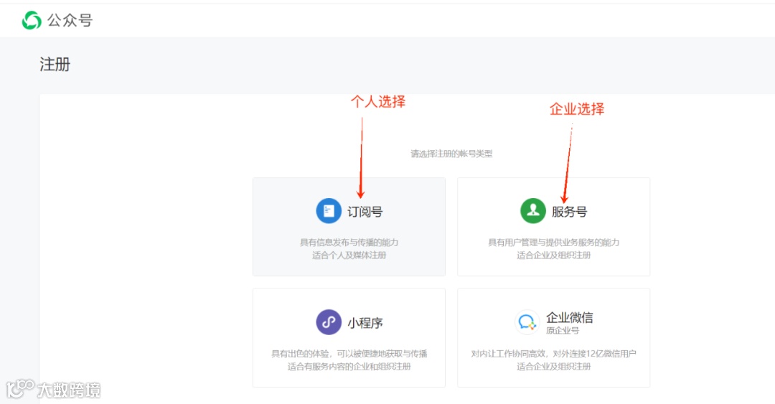Image resolution: width=775 pixels, height=404 pixels.
Task: Click text 具有信息发布与传播的能力
Action: pos(349,243)
